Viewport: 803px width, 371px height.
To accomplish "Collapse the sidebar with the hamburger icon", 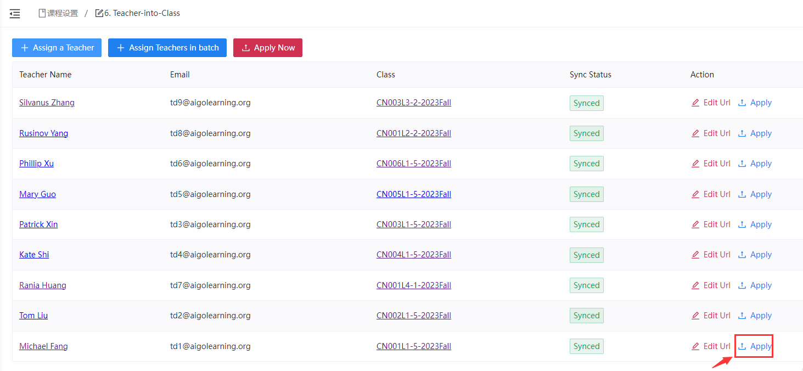I will pyautogui.click(x=15, y=14).
